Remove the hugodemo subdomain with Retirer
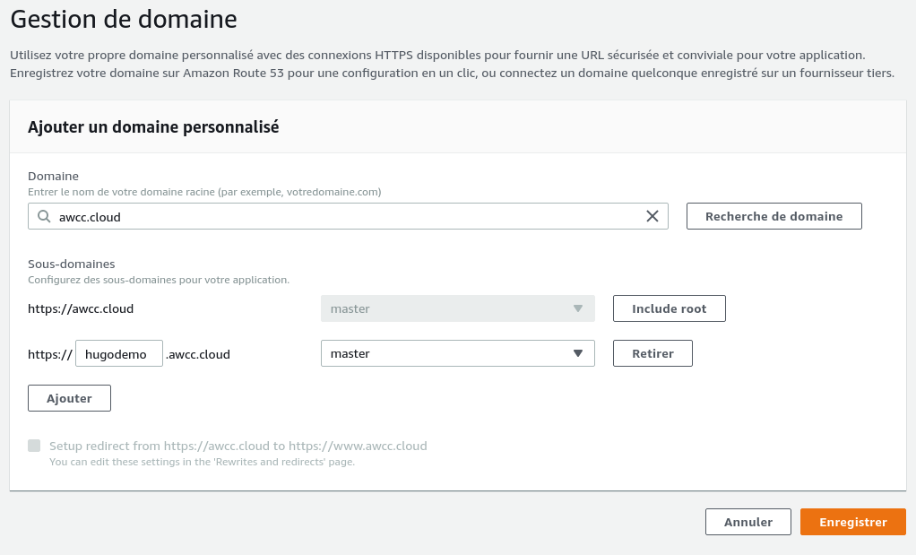The height and width of the screenshot is (555, 916). pyautogui.click(x=652, y=353)
